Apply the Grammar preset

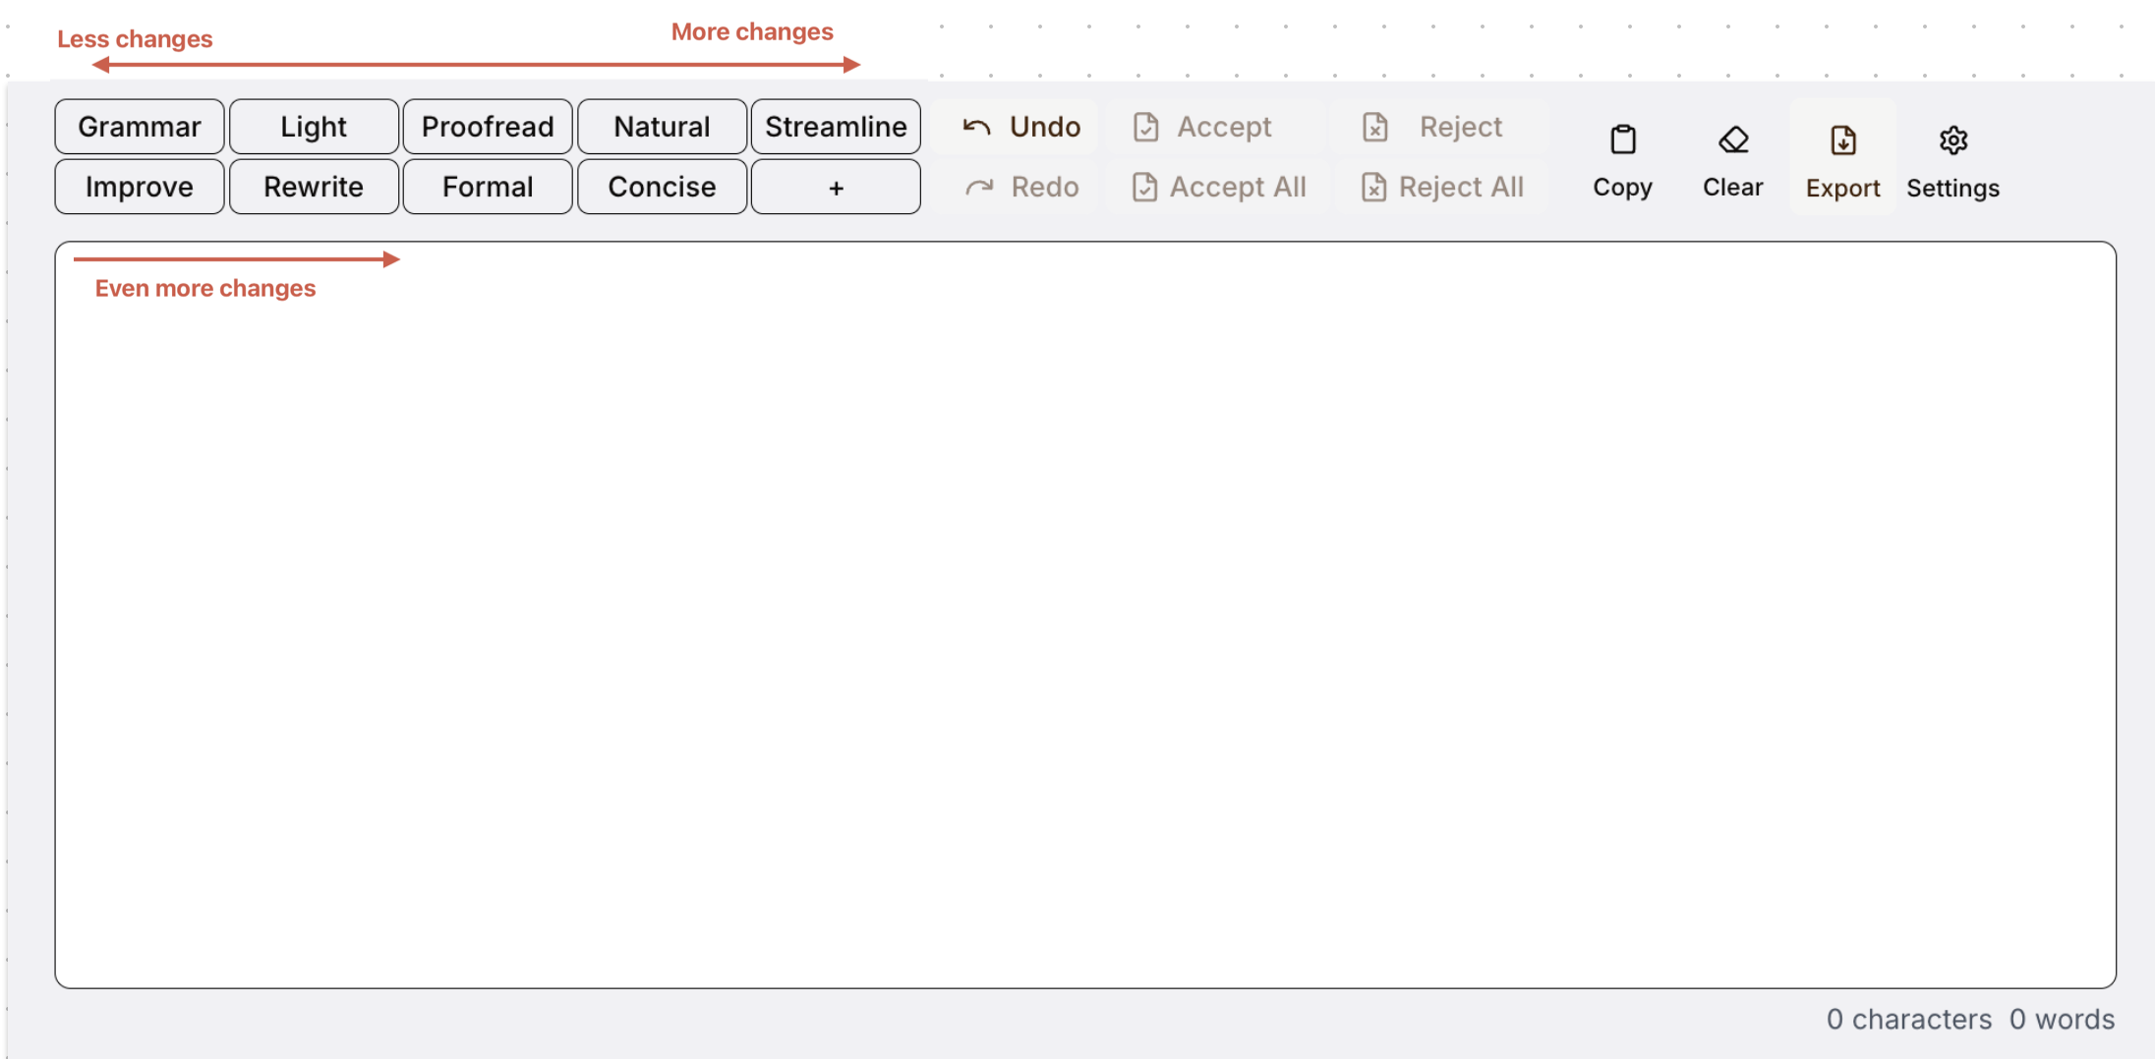coord(139,126)
